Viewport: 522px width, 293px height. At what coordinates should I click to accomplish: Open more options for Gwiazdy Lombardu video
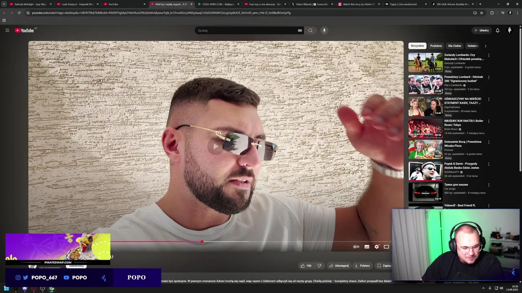(489, 55)
